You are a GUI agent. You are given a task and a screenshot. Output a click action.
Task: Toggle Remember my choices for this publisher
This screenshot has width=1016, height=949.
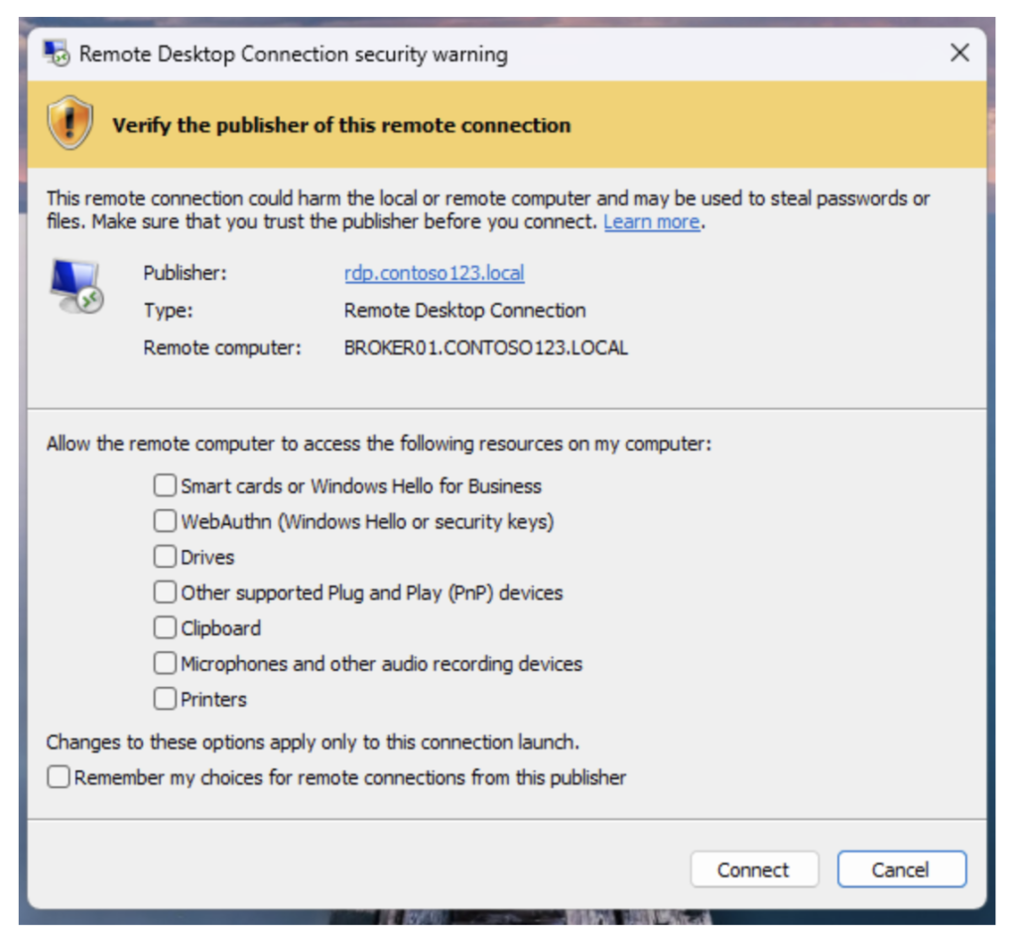point(60,777)
